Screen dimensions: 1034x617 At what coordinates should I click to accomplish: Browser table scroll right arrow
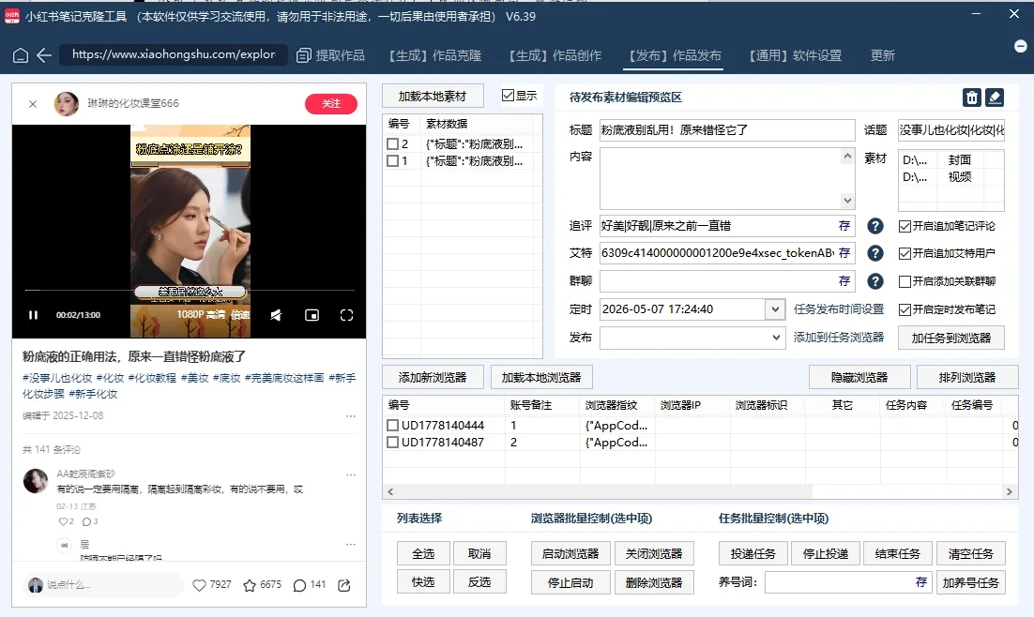[1009, 491]
